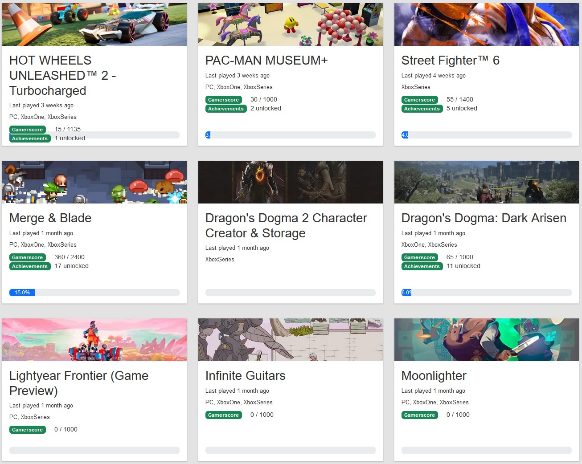582x464 pixels.
Task: Open Dragon's Dogma 2 Character Creator & Storage title
Action: [x=286, y=225]
